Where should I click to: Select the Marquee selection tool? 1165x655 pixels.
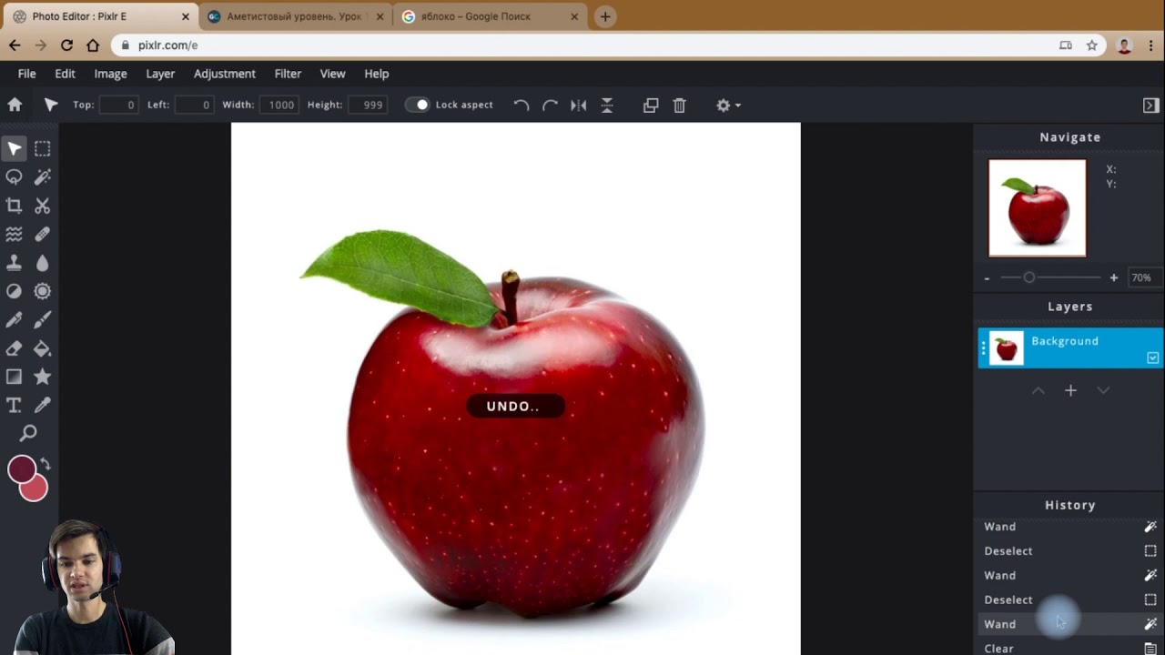click(x=43, y=148)
